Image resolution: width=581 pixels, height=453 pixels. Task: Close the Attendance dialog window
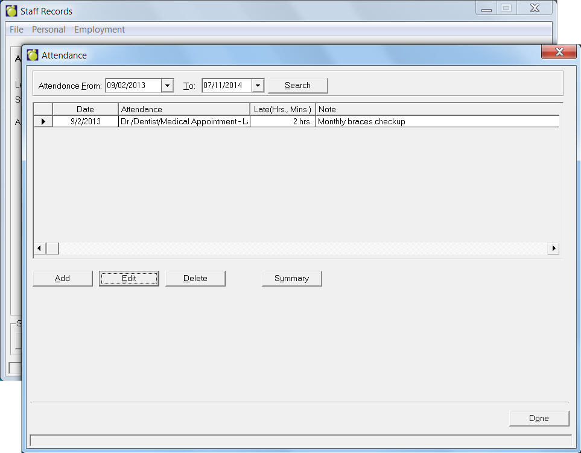point(559,52)
